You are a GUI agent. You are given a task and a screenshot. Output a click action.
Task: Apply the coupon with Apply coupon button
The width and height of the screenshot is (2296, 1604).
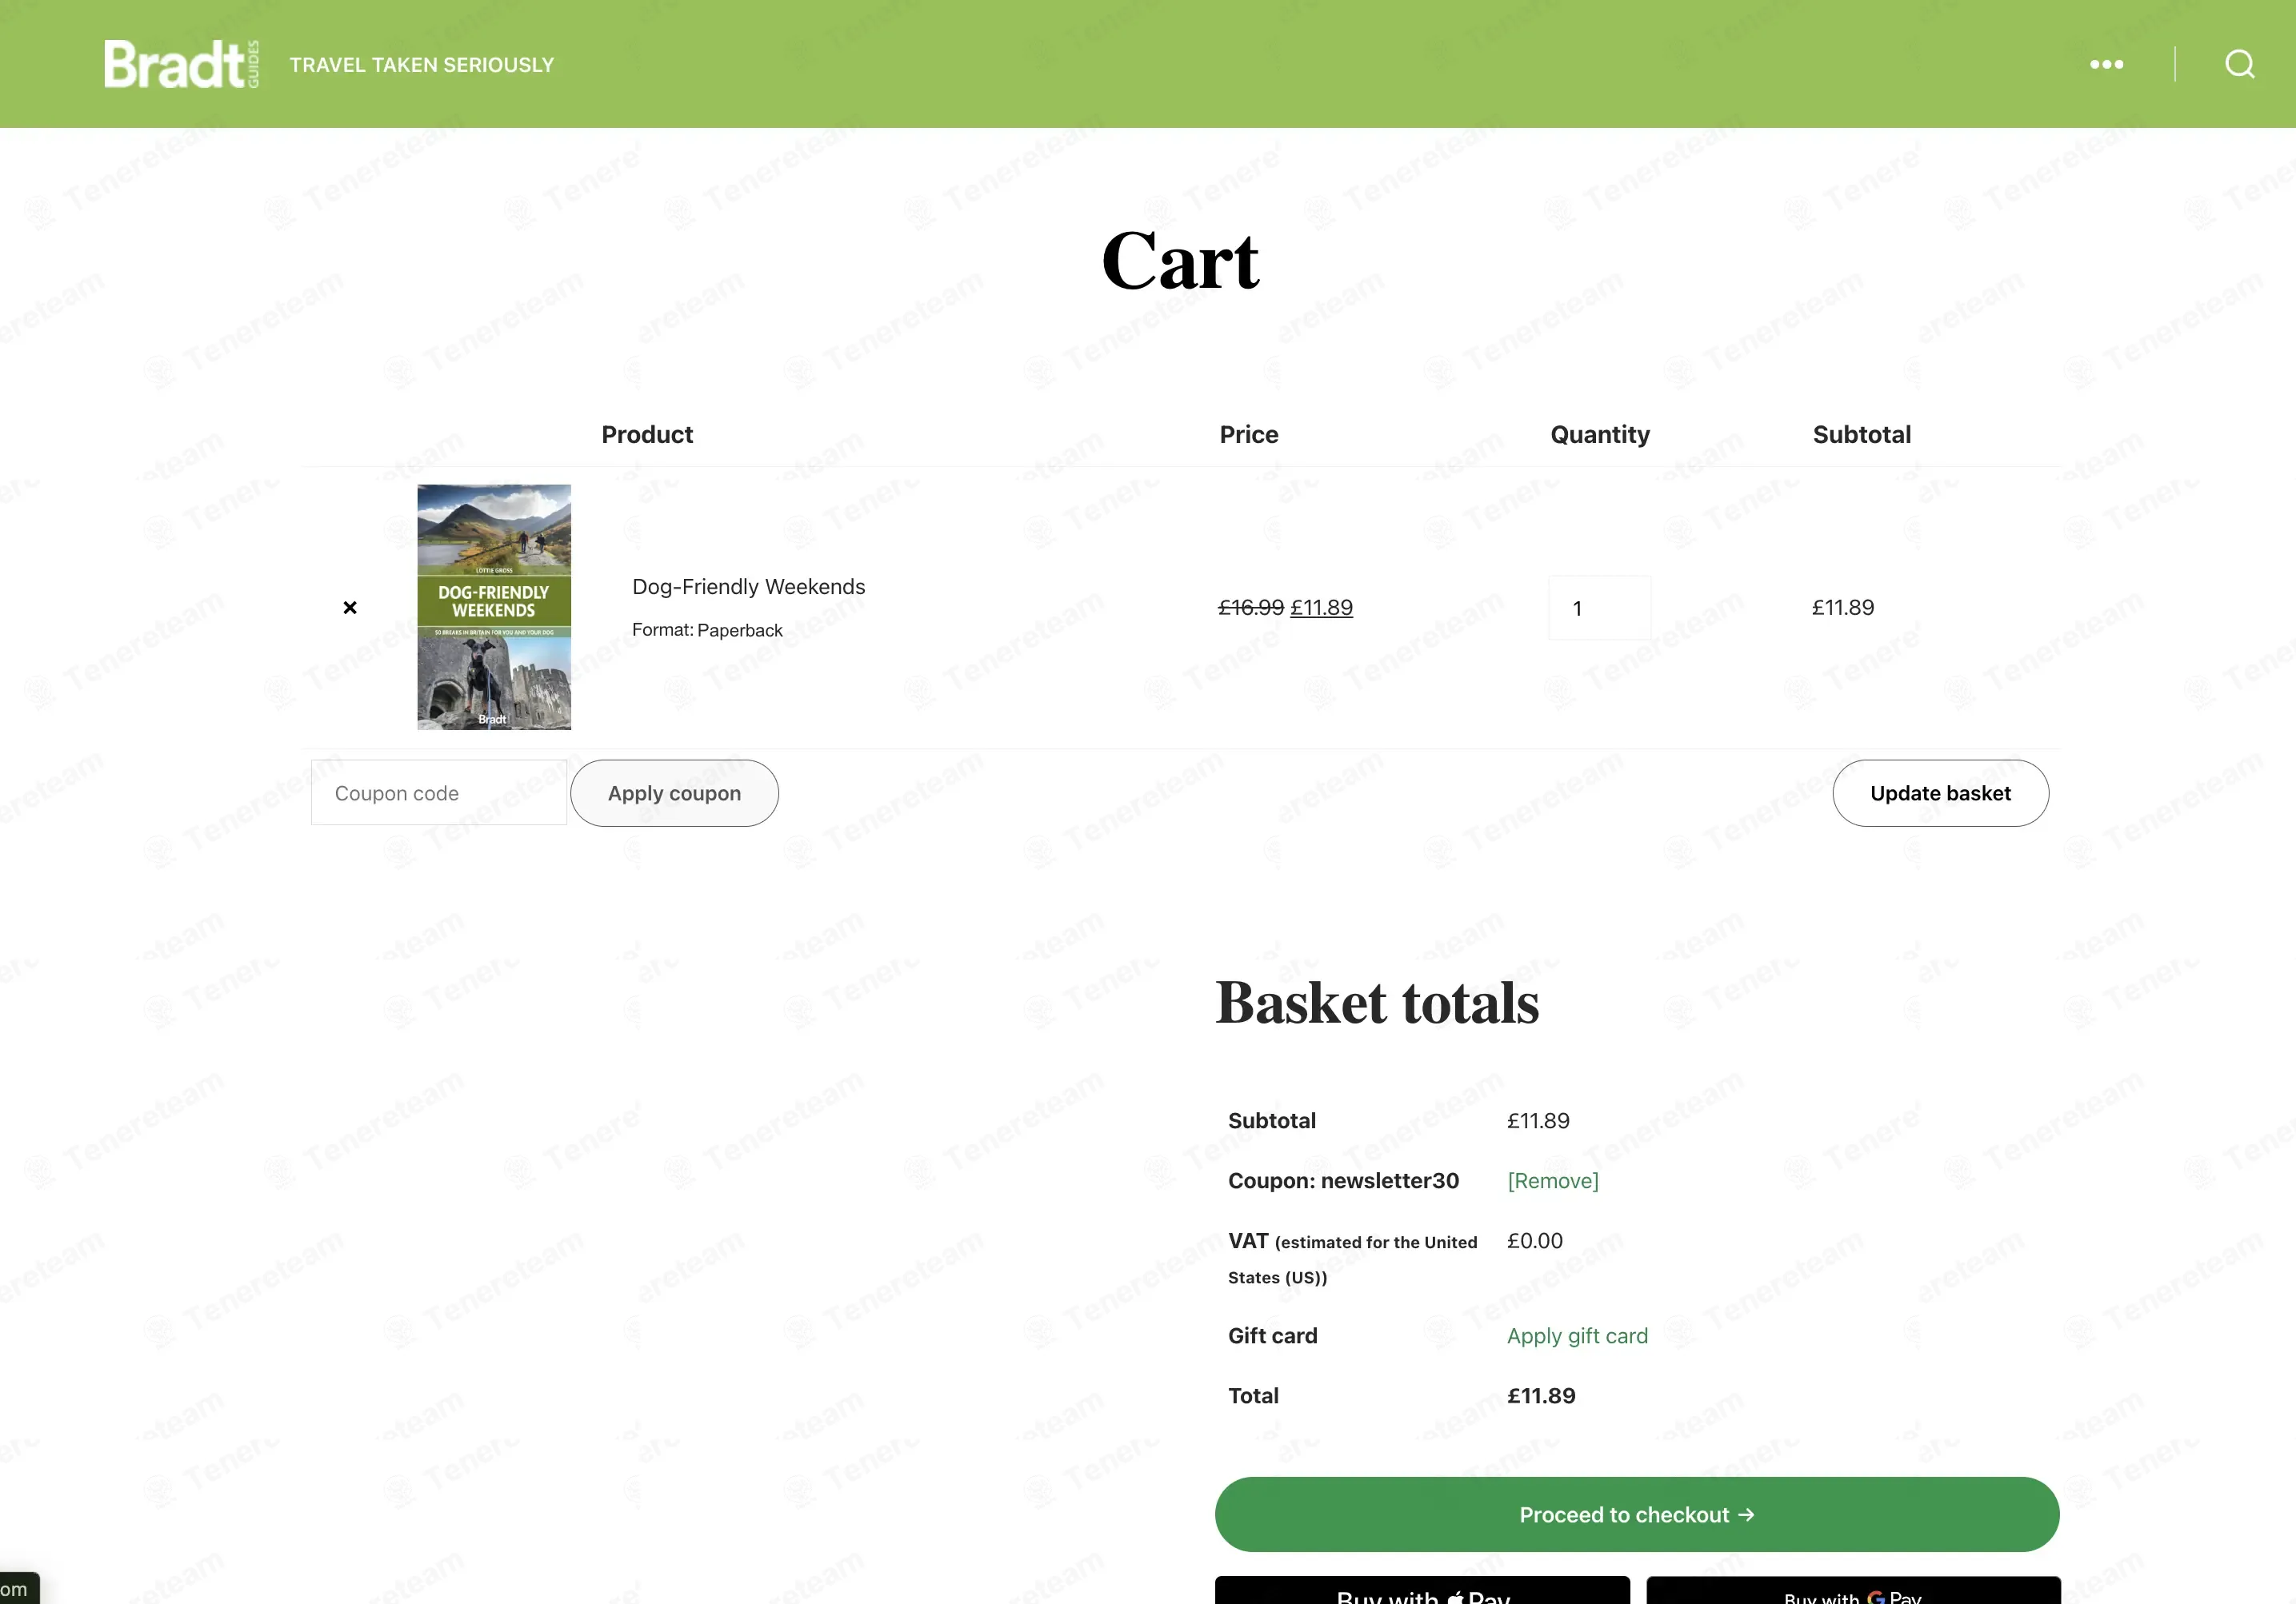[x=674, y=792]
